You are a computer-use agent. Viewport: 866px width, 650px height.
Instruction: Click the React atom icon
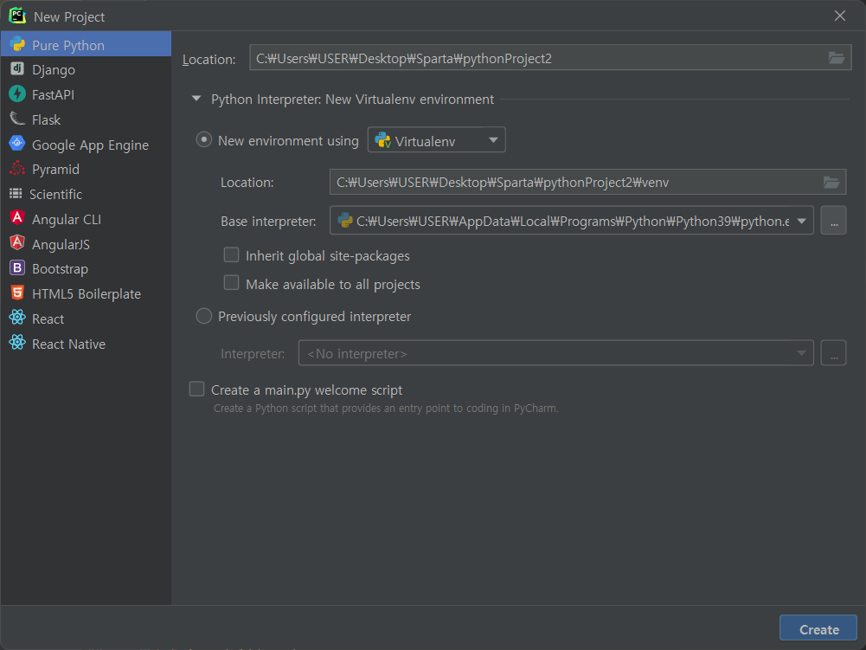pyautogui.click(x=17, y=318)
